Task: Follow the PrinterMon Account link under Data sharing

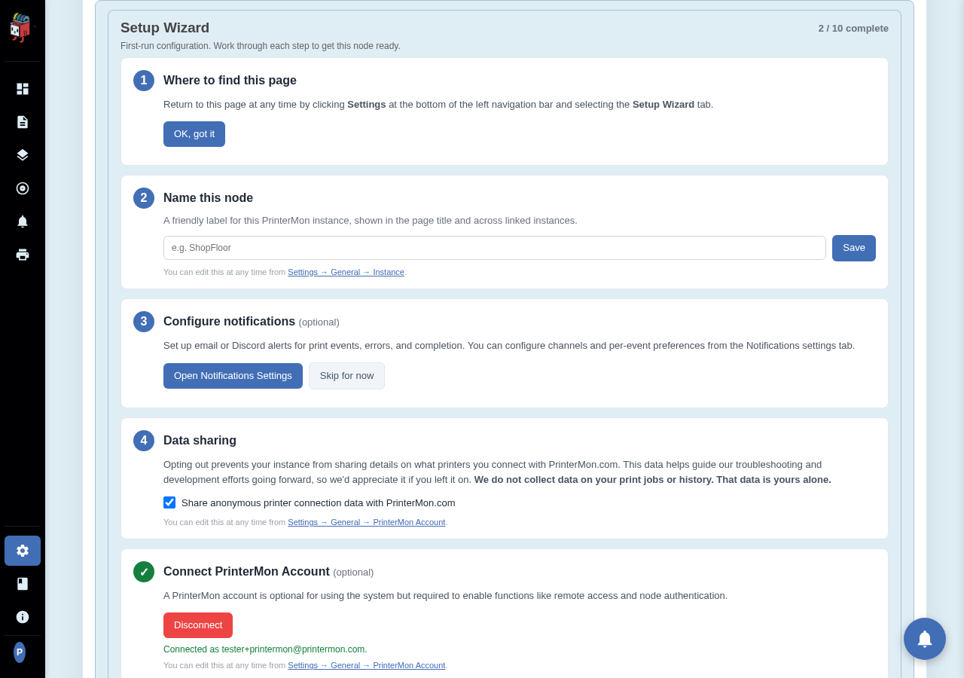Action: coord(367,522)
